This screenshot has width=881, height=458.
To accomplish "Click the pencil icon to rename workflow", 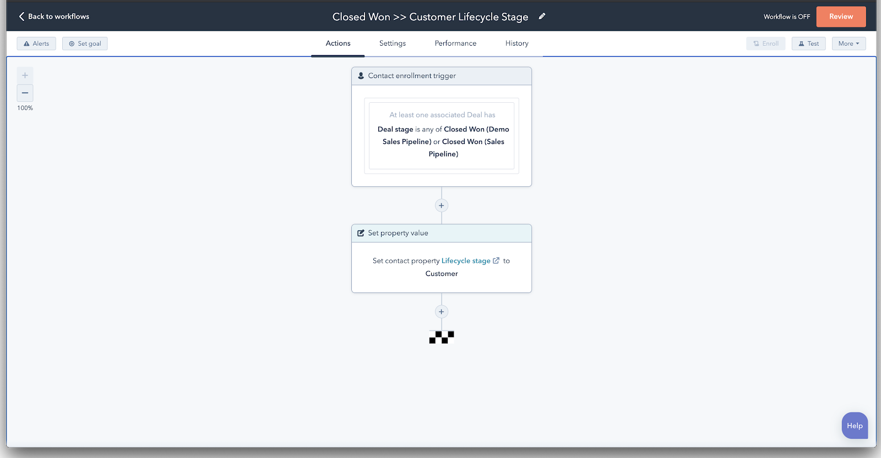I will click(542, 16).
